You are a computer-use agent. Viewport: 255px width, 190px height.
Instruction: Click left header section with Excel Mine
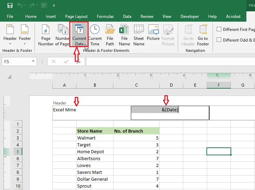[x=92, y=113]
